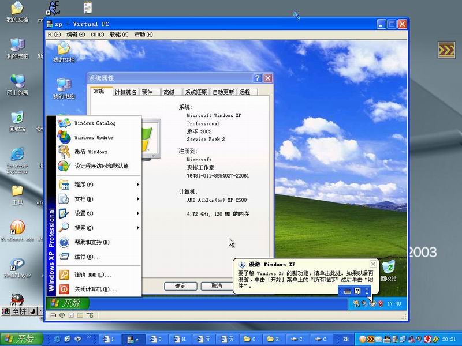This screenshot has height=346, width=462.
Task: Switch to the 计算机名 tab
Action: 125,92
